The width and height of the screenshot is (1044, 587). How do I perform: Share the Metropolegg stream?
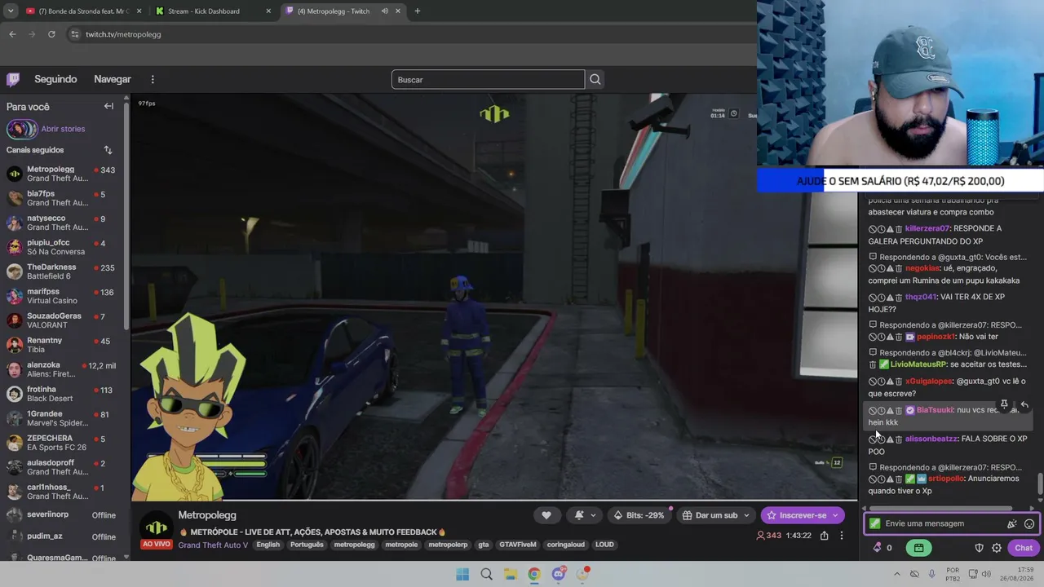click(825, 536)
